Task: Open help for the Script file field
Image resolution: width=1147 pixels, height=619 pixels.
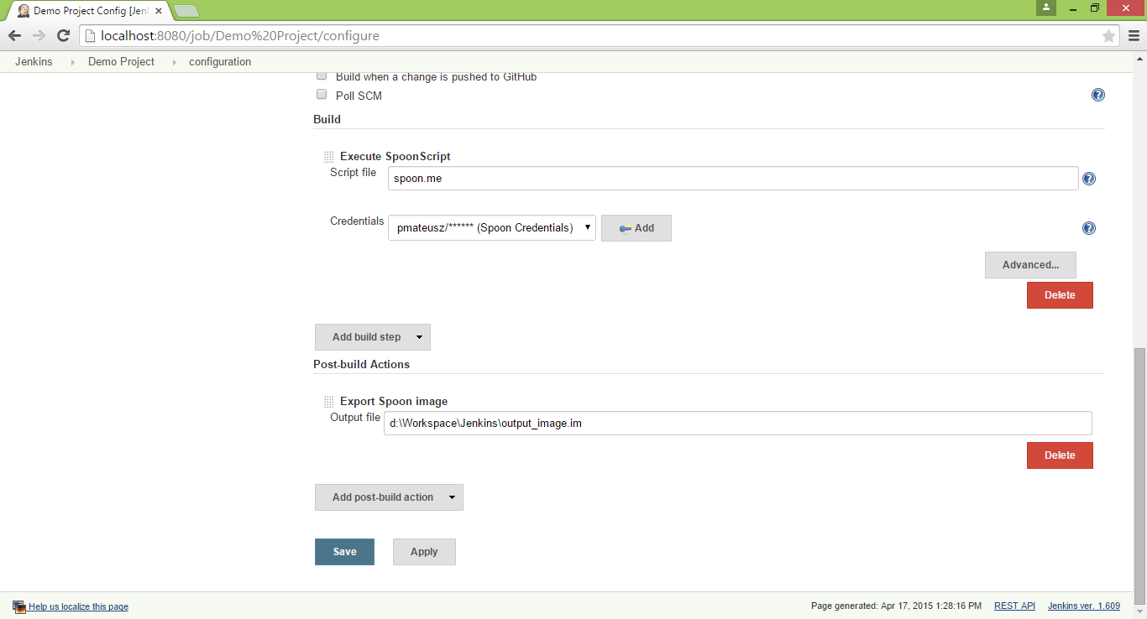Action: (1089, 179)
